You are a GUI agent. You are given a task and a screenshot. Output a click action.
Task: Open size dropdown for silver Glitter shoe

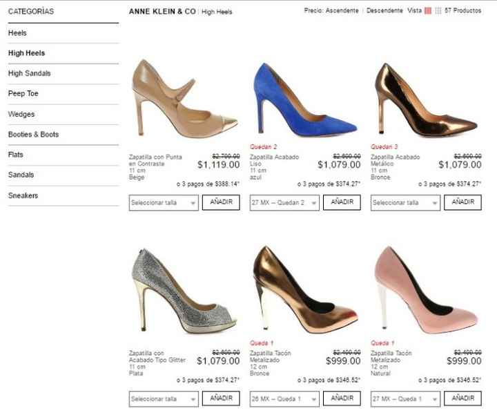tap(164, 399)
